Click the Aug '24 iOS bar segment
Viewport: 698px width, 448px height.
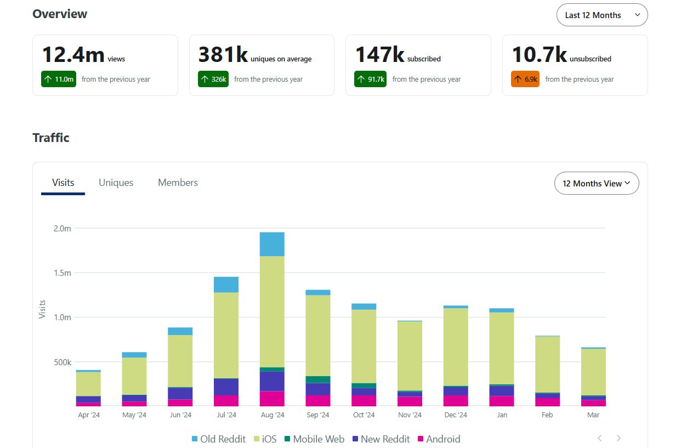coord(272,311)
